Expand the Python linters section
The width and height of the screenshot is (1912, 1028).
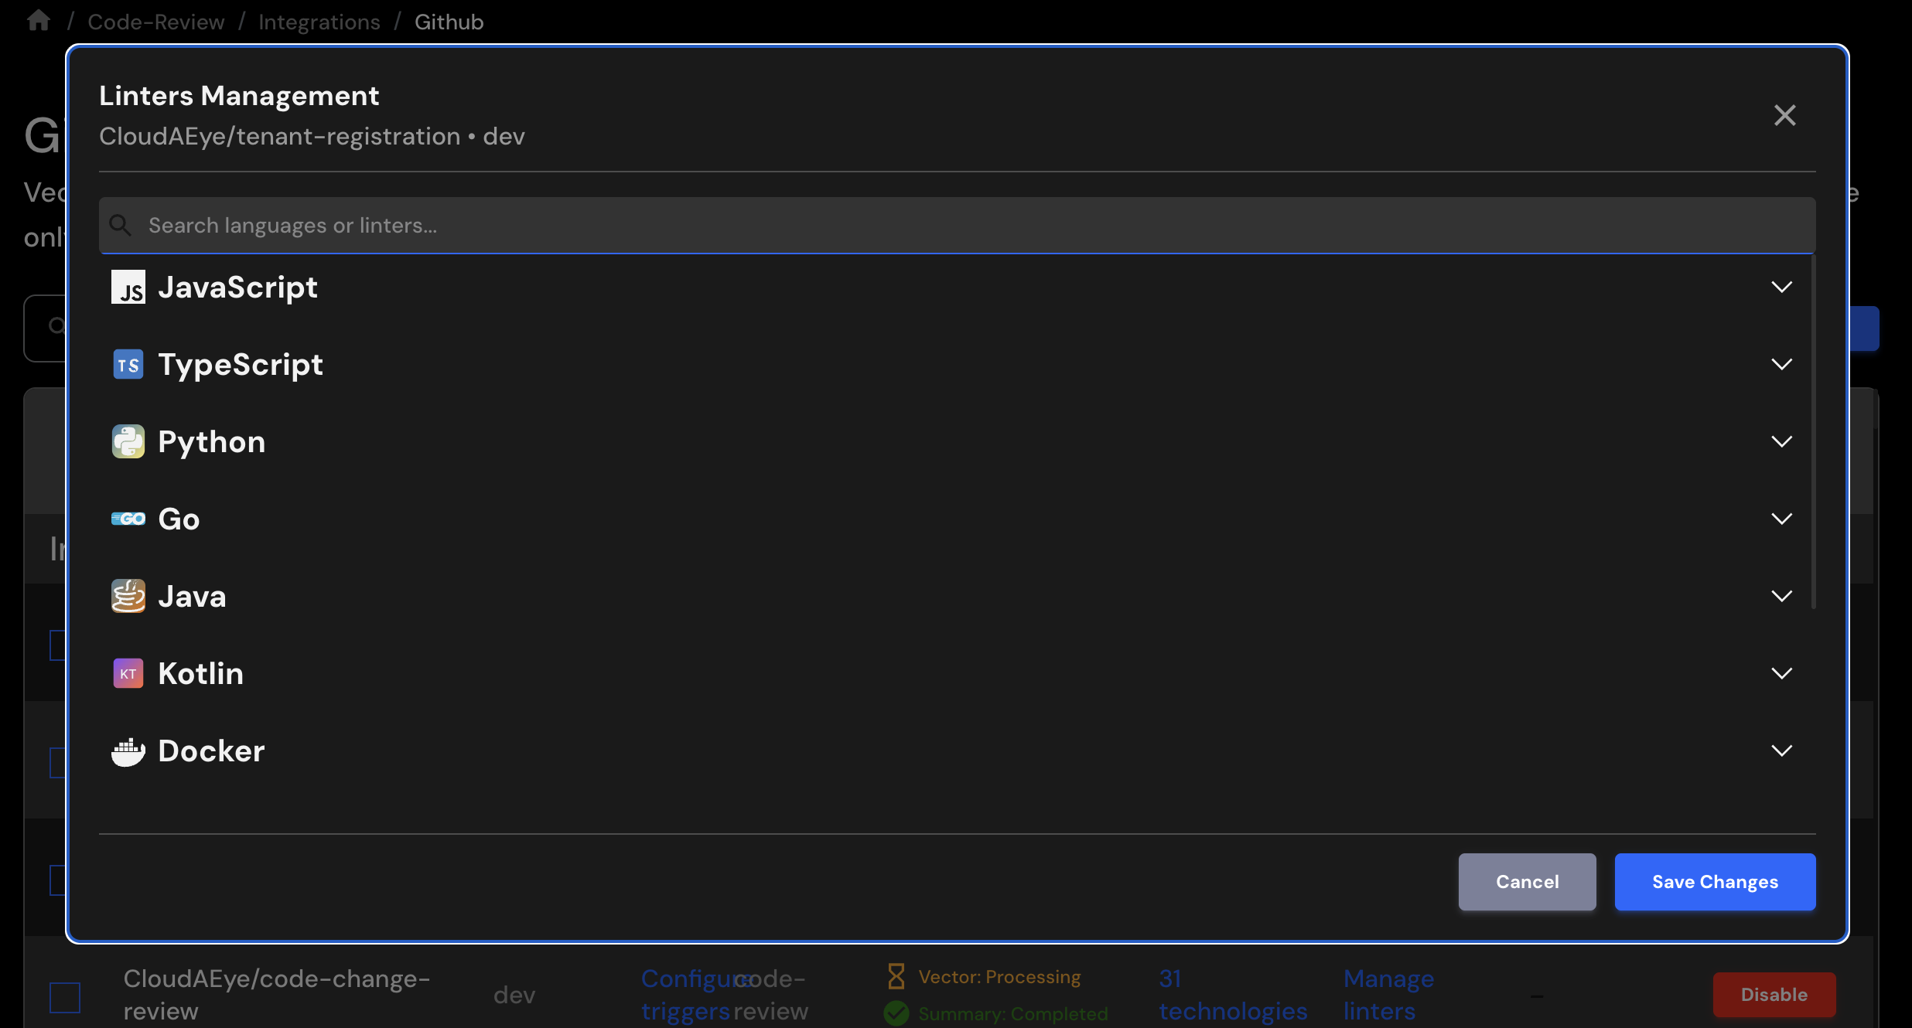pos(1782,441)
